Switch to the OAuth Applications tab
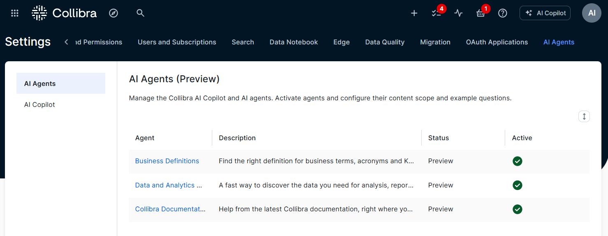Viewport: 608px width, 236px height. coord(497,42)
